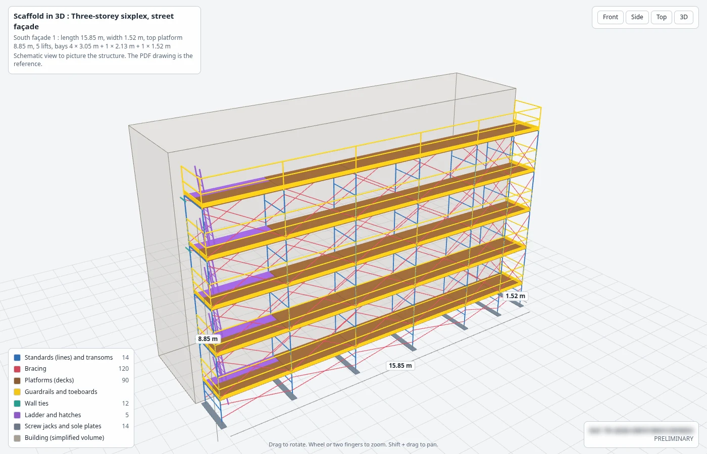The image size is (707, 454).
Task: Select 'Guardrails and toeboards' legend label
Action: (61, 392)
